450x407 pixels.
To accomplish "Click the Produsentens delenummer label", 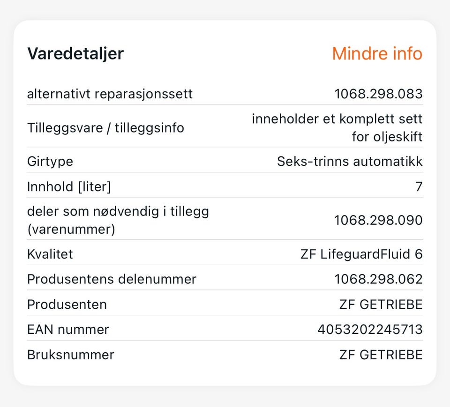I will pos(112,279).
